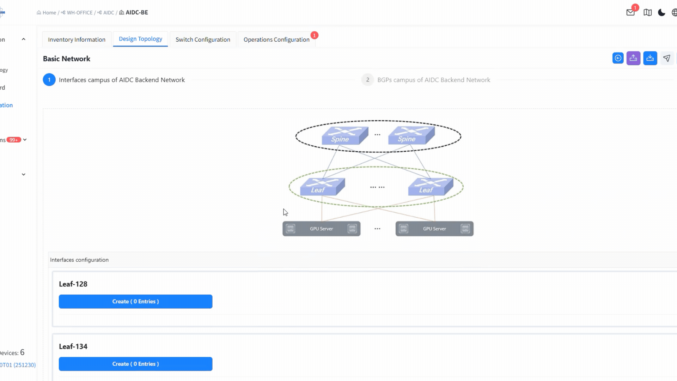Toggle dark mode with the moon icon
Viewport: 677px width, 381px height.
(661, 12)
